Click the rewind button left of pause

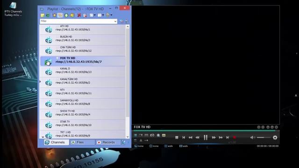tap(197, 138)
